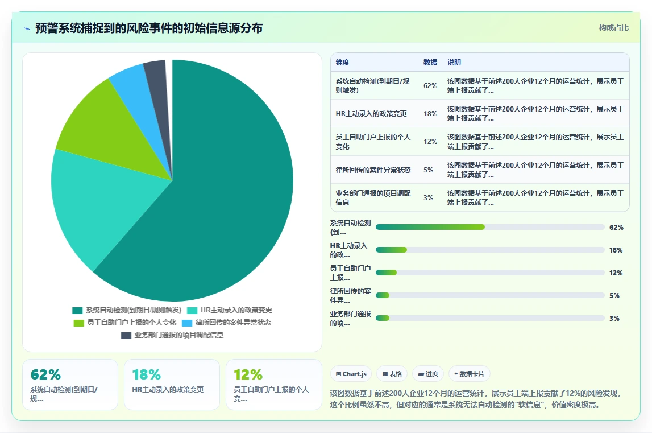Click the 业务部门通报 3% progress bar
This screenshot has width=652, height=433.
coord(490,318)
